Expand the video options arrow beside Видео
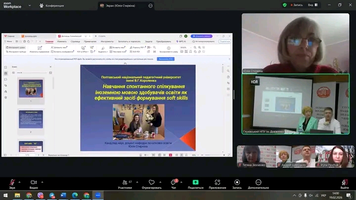This screenshot has width=356, height=200. (x=43, y=181)
